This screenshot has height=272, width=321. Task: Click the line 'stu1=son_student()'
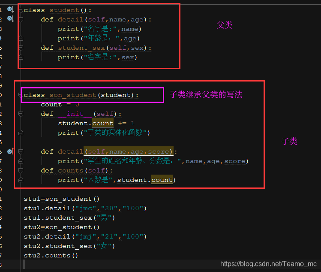coord(62,199)
